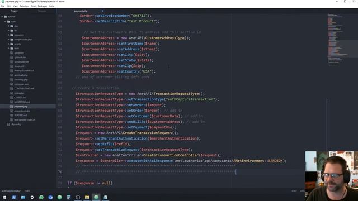Click the modified dot on payment.php tab
The width and height of the screenshot is (358, 201).
pyautogui.click(x=102, y=11)
